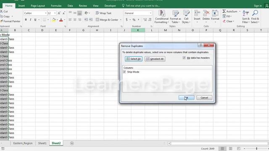Align text left
This screenshot has height=151, width=269.
(70, 20)
